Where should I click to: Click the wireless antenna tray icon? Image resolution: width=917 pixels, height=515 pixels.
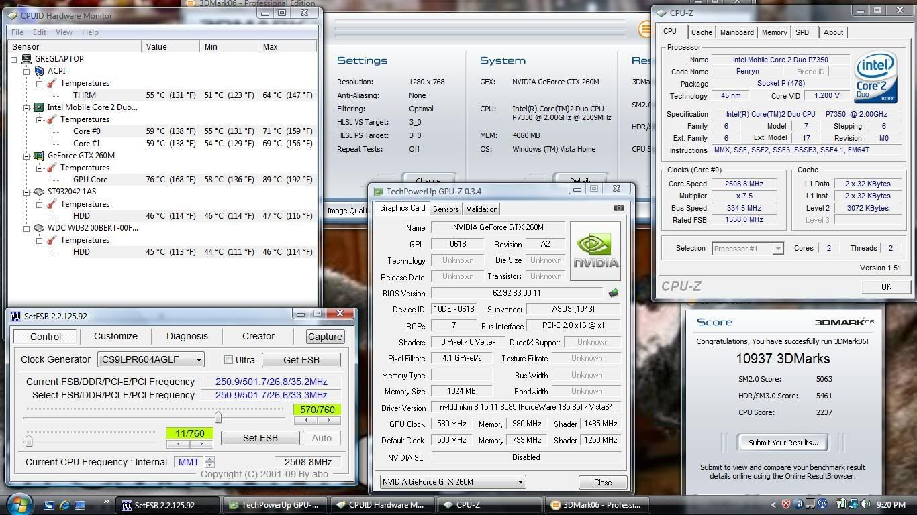pyautogui.click(x=822, y=504)
